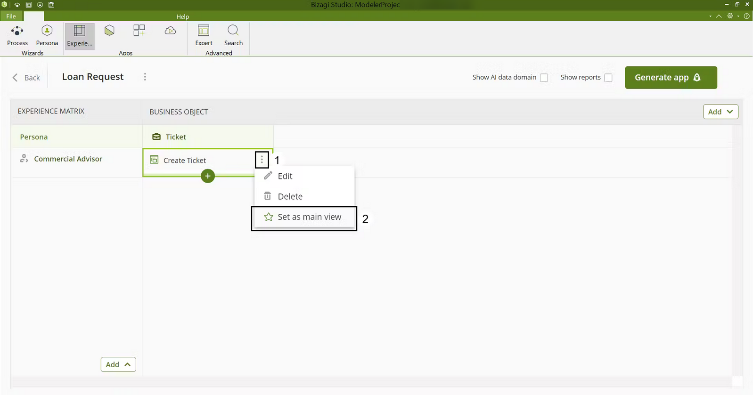753x395 pixels.
Task: Click the Ticket header label
Action: tap(176, 137)
